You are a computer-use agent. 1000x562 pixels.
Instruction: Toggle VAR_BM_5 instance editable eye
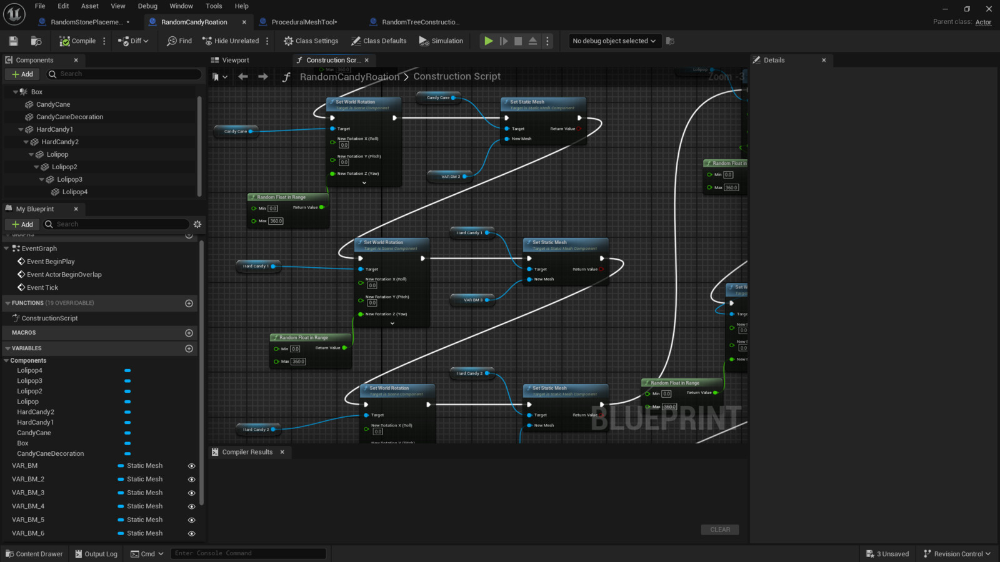click(192, 520)
